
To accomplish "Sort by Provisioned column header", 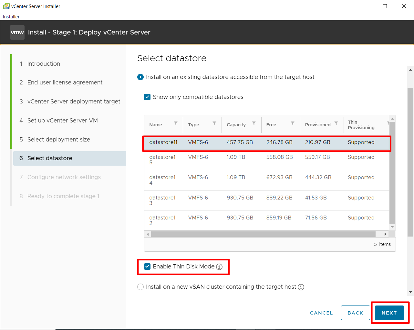I will click(318, 125).
